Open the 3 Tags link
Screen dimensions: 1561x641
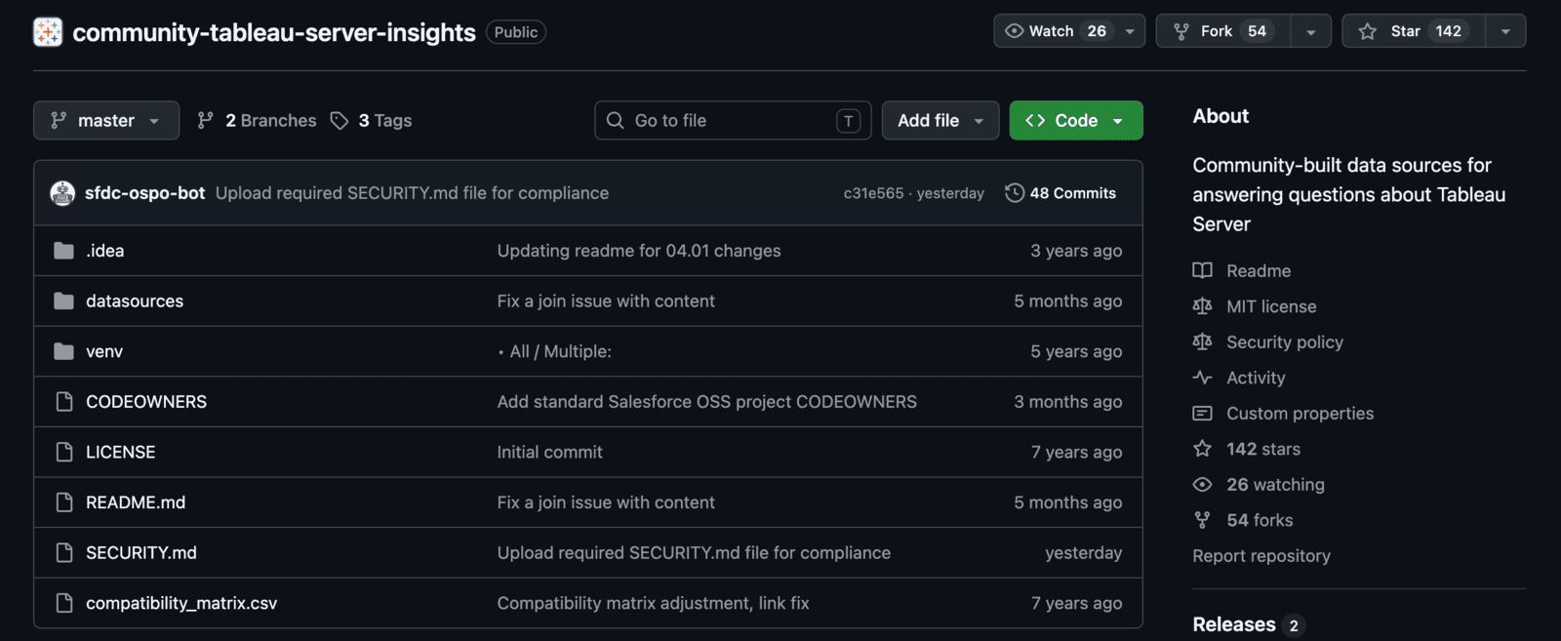pos(372,120)
